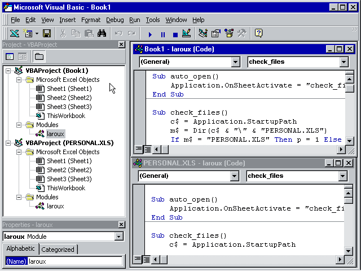
Task: Click the Copy toolbar icon
Action: click(76, 33)
